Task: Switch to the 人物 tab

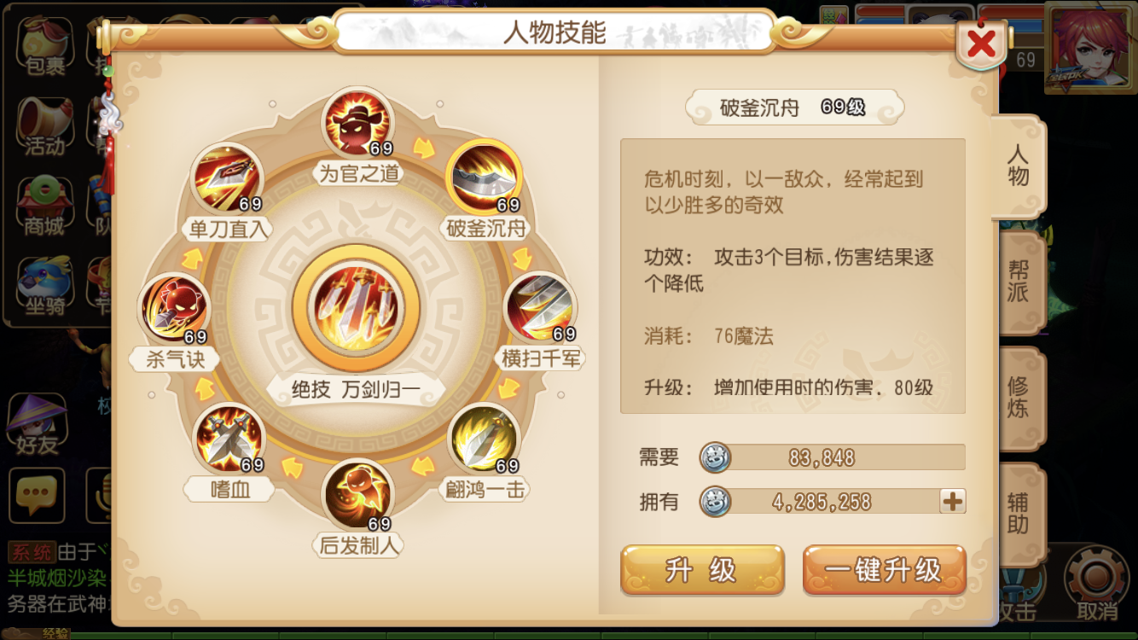Action: click(x=1019, y=166)
